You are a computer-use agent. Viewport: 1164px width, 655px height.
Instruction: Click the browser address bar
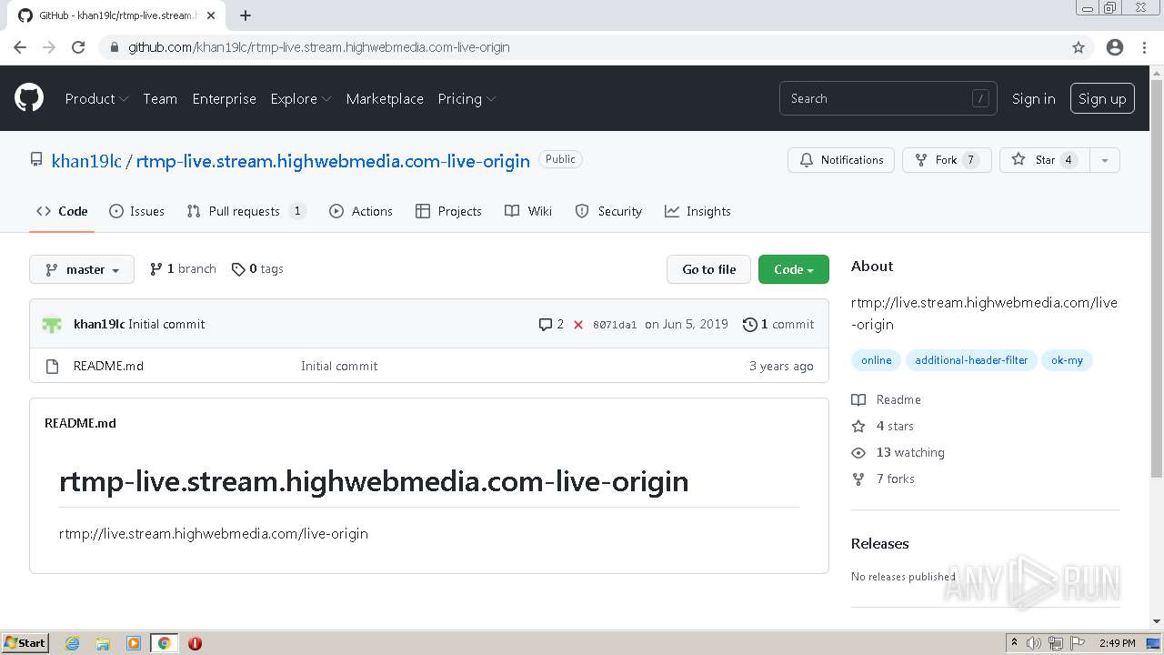tap(582, 47)
